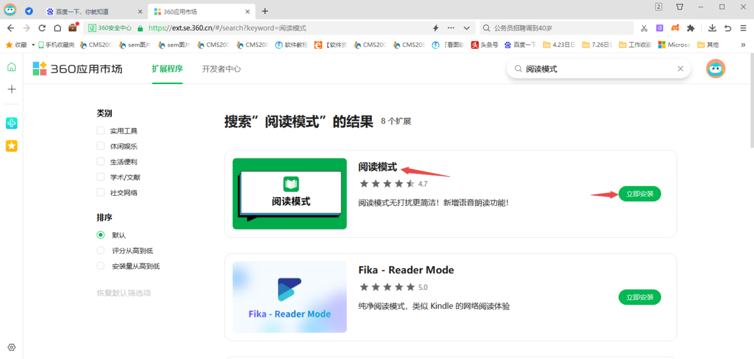
Task: Click the lightning speed-mode icon
Action: point(435,28)
